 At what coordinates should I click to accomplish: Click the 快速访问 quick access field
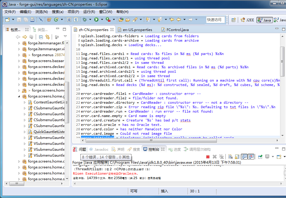pos(214,20)
